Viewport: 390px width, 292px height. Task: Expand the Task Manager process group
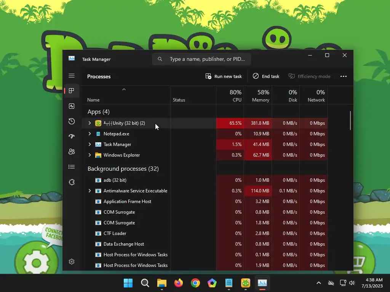(90, 144)
